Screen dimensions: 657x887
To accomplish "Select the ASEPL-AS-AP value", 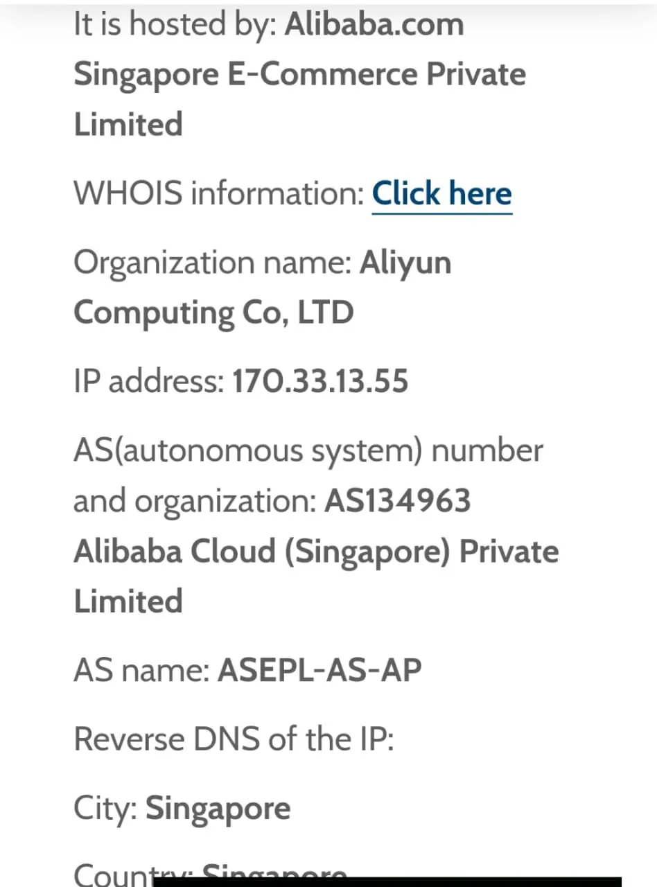I will click(319, 670).
